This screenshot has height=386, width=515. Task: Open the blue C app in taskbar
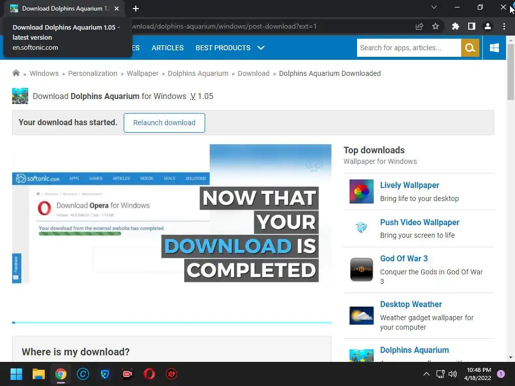tap(83, 374)
